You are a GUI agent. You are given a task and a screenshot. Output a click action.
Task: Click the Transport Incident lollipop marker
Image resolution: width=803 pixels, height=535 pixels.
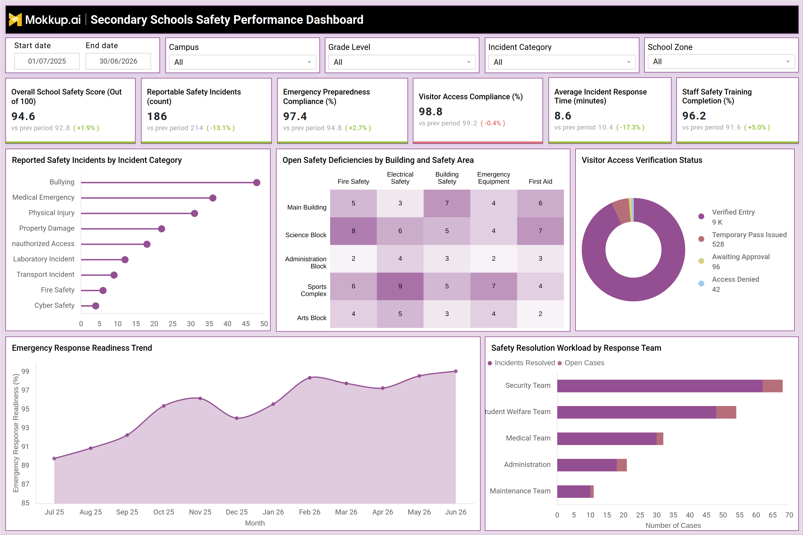coord(114,275)
